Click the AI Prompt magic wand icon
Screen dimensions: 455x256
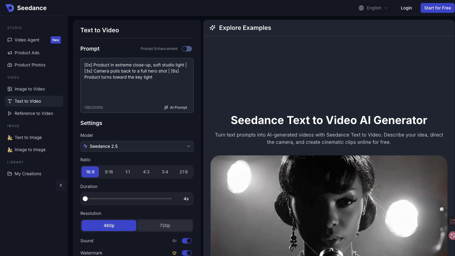(x=166, y=108)
